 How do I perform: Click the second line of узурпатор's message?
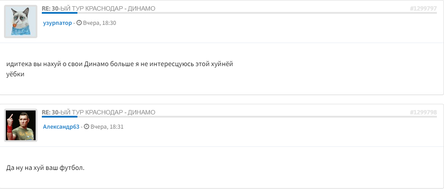point(15,75)
